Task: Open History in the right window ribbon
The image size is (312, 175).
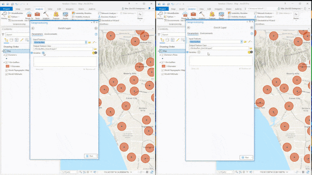Action: coord(160,15)
